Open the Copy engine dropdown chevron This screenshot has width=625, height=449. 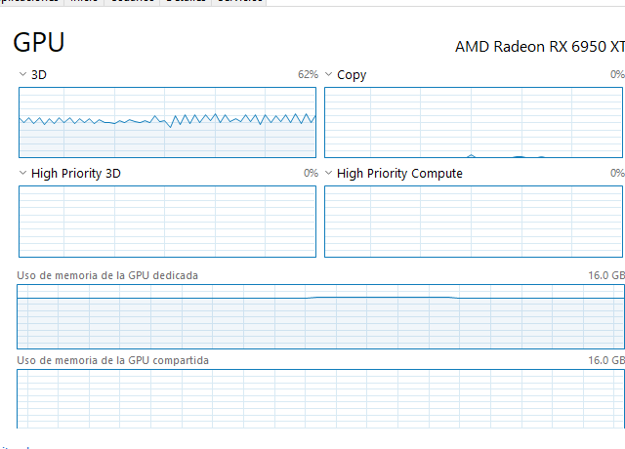(x=329, y=74)
